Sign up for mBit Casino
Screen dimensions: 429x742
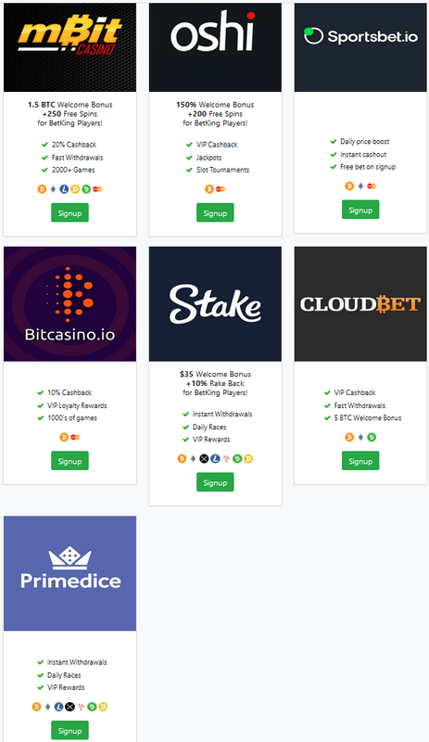click(69, 213)
